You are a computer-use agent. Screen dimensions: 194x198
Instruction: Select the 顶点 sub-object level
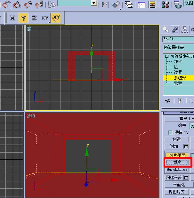click(x=178, y=62)
